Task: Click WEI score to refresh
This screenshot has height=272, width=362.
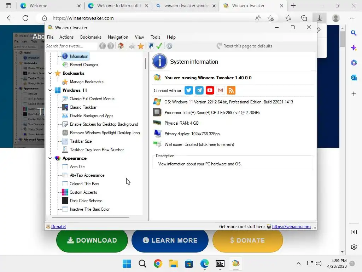Action: pos(199,144)
